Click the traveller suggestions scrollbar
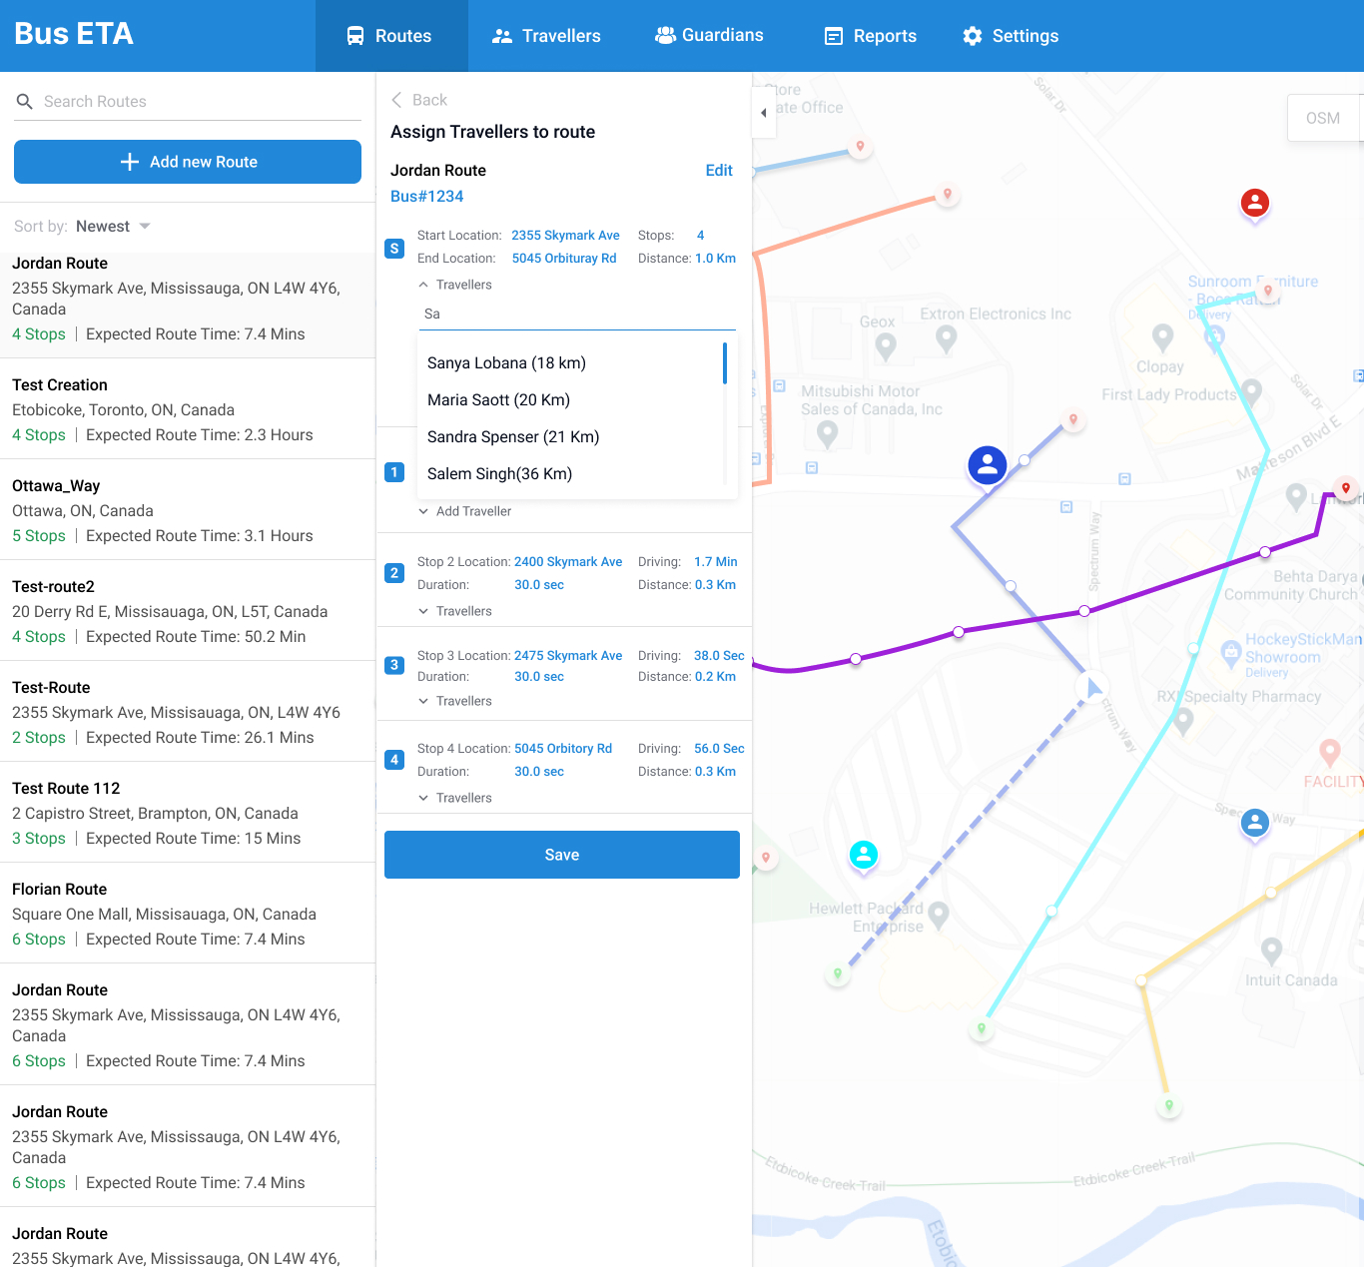1364x1267 pixels. [x=725, y=363]
